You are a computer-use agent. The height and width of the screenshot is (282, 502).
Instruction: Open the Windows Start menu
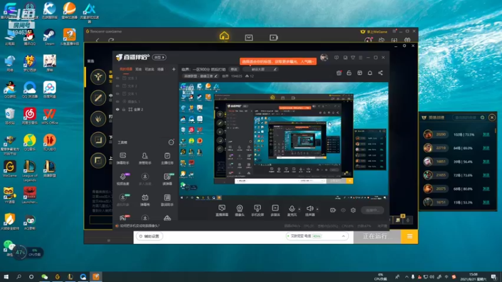tap(6, 276)
